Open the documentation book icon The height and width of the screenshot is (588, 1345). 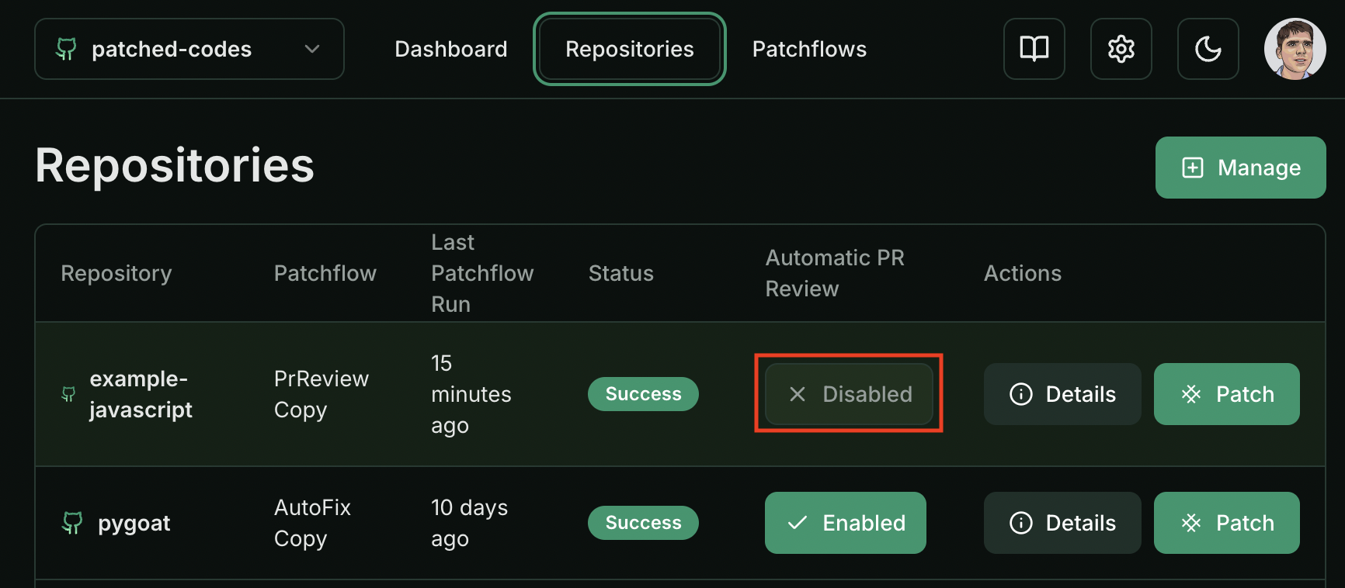(x=1034, y=49)
